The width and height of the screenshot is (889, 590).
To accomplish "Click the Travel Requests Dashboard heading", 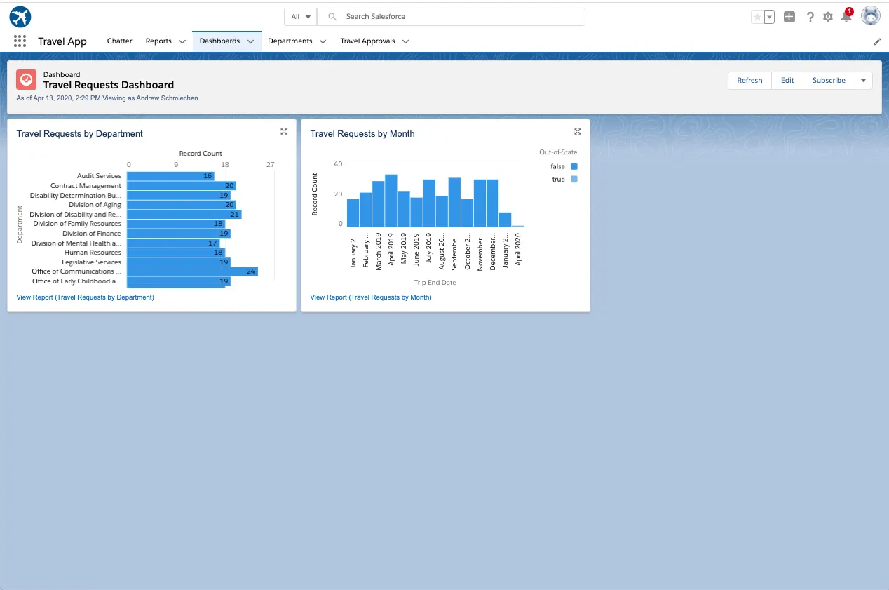I will tap(109, 85).
